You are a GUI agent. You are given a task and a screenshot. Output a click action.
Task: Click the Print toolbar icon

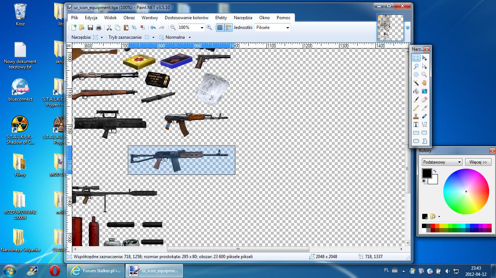tap(98, 28)
